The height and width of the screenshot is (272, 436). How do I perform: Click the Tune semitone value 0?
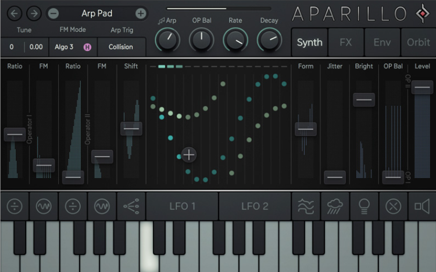pos(12,47)
